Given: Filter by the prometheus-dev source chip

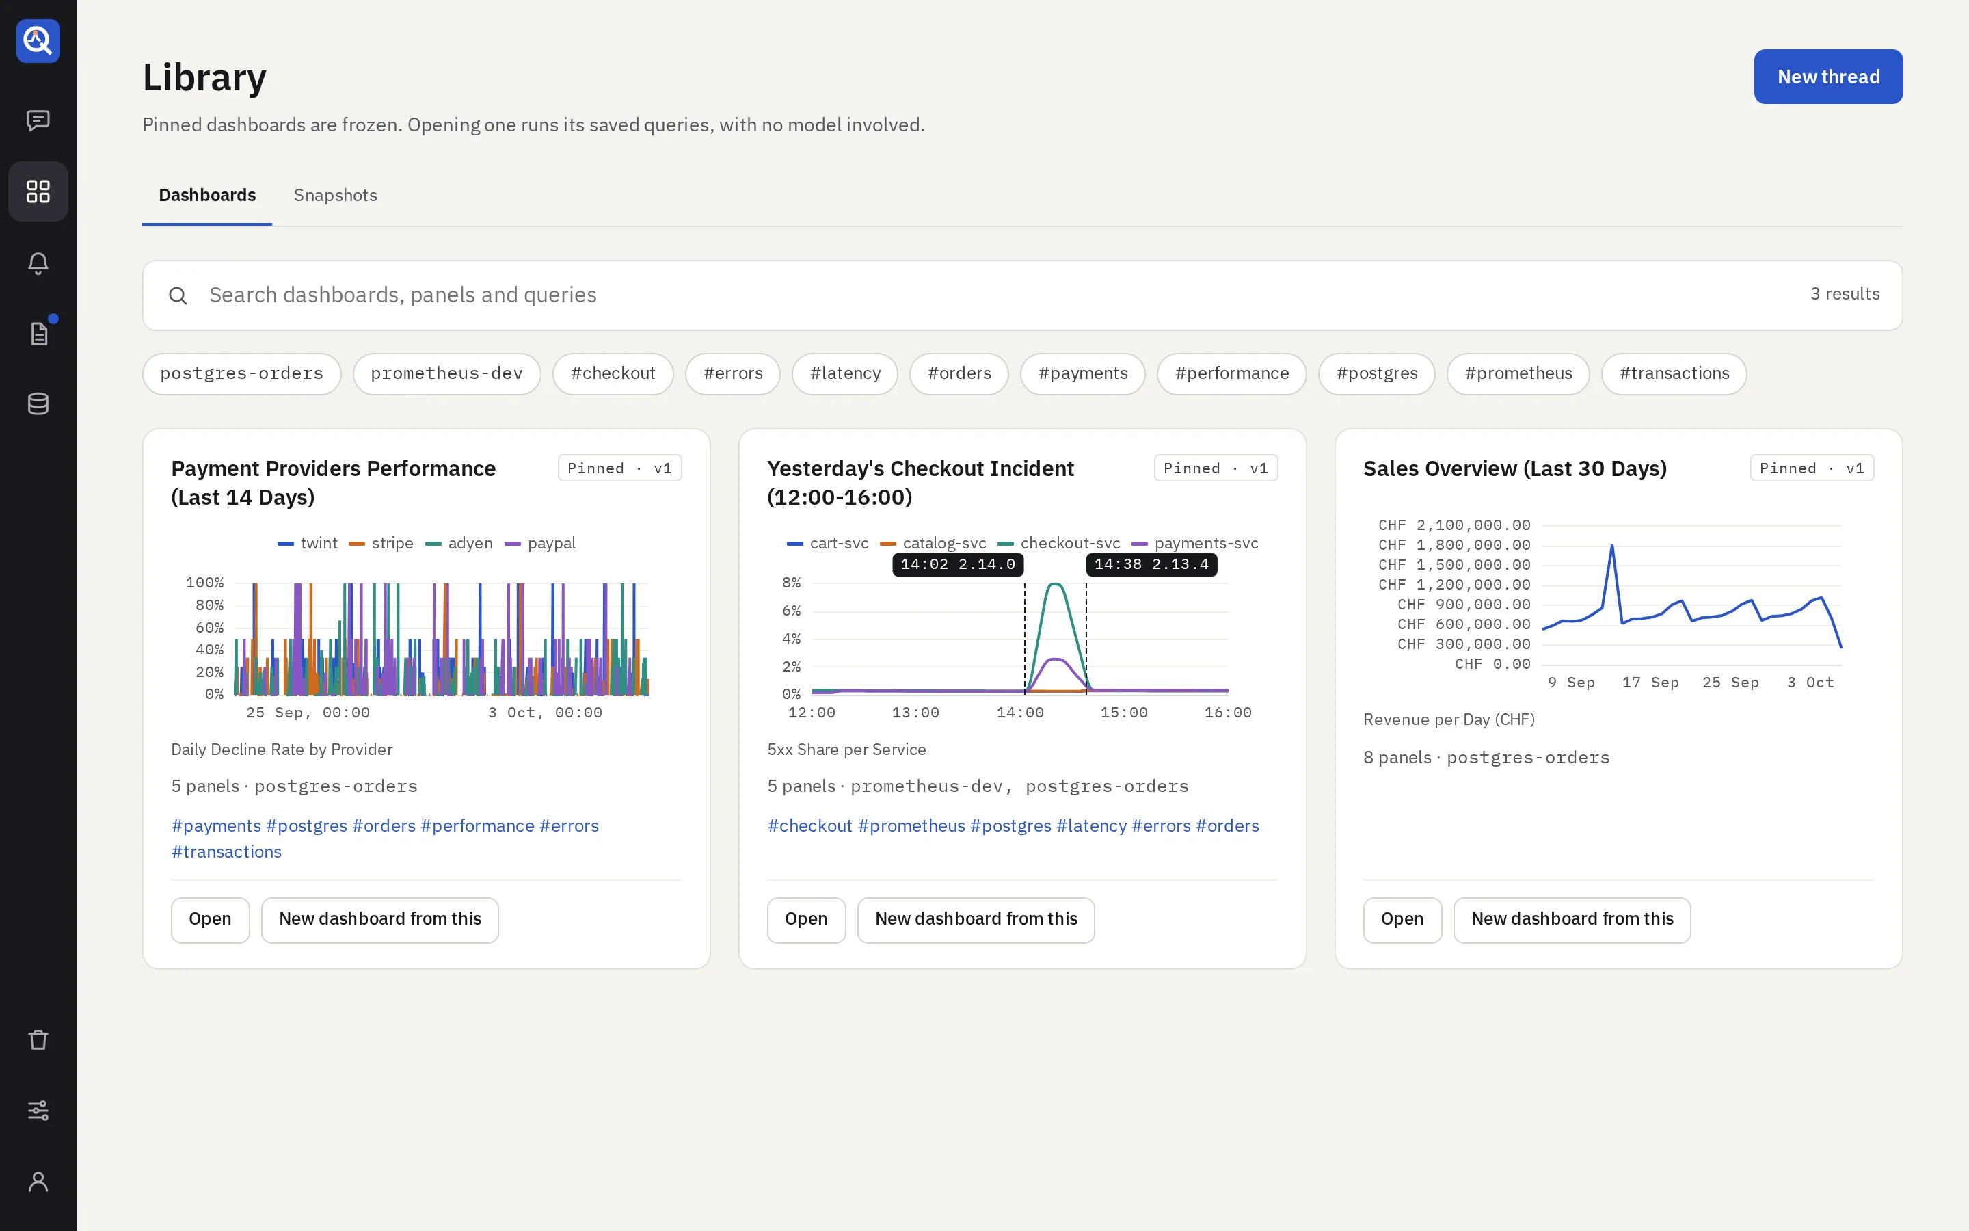Looking at the screenshot, I should (x=446, y=373).
